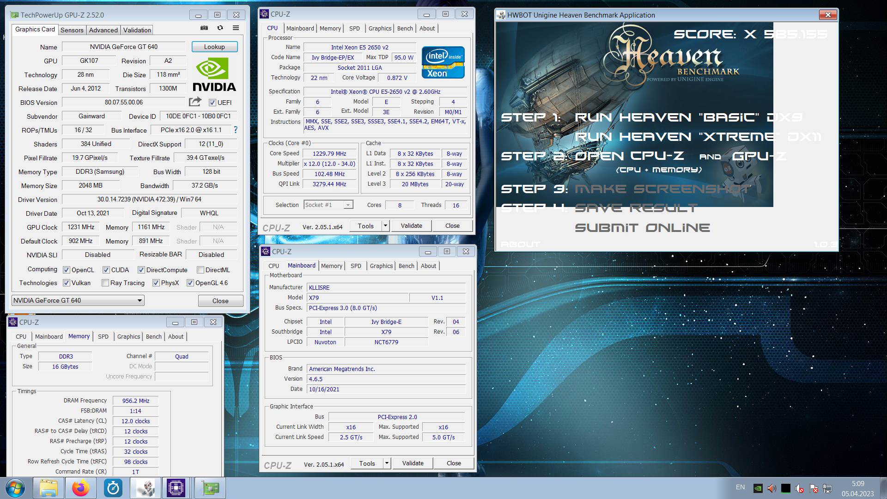Click the Action Center flag tray icon

(x=814, y=488)
